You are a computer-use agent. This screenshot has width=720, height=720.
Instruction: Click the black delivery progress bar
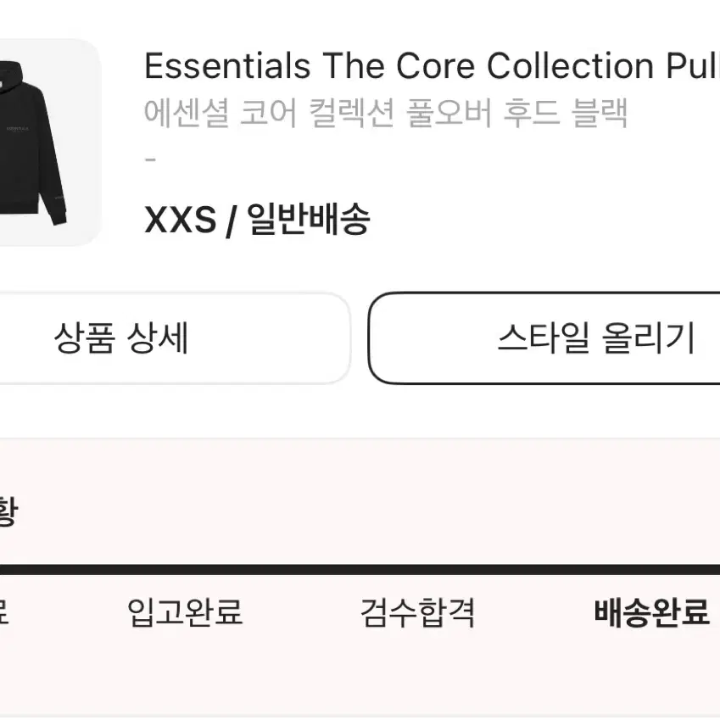coord(360,569)
